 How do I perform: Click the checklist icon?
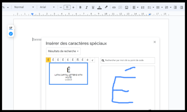pos(149,7)
